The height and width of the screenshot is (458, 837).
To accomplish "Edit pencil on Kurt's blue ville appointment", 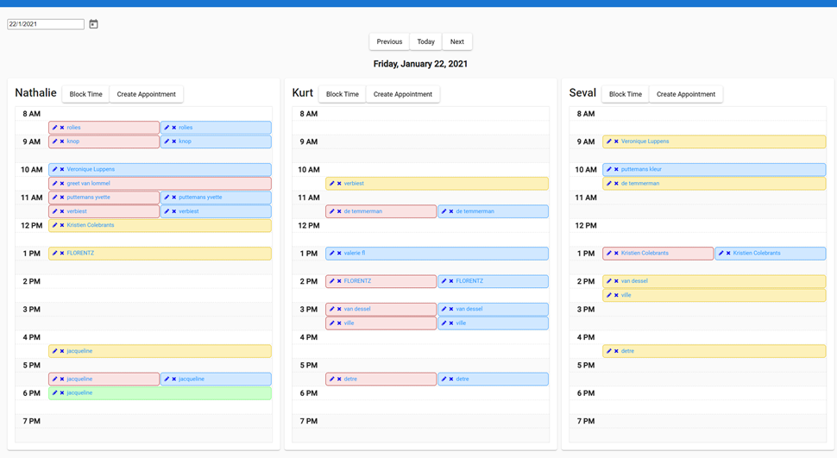I will 444,323.
